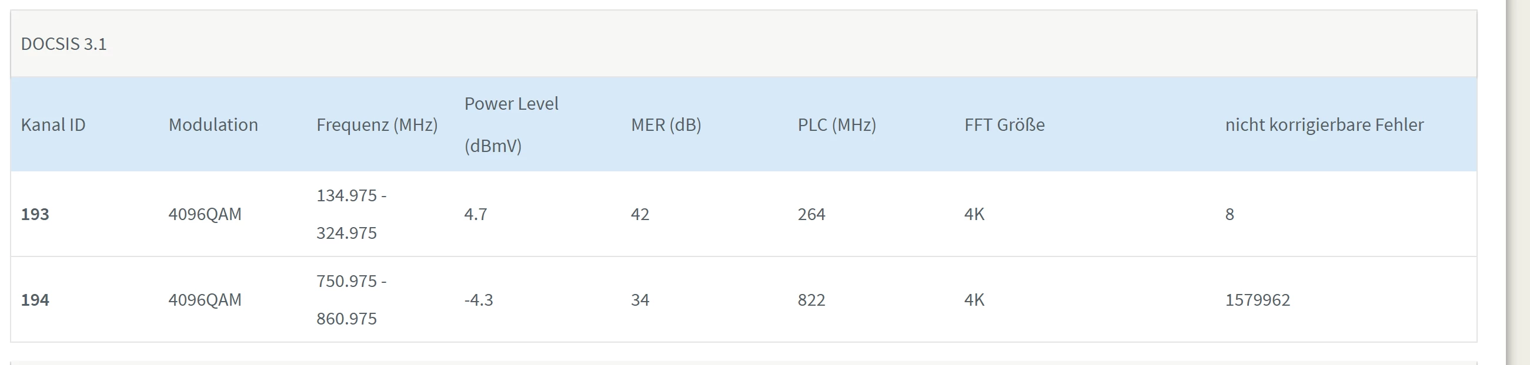Select channel ID 194 cell
Image resolution: width=1530 pixels, height=365 pixels.
(35, 300)
